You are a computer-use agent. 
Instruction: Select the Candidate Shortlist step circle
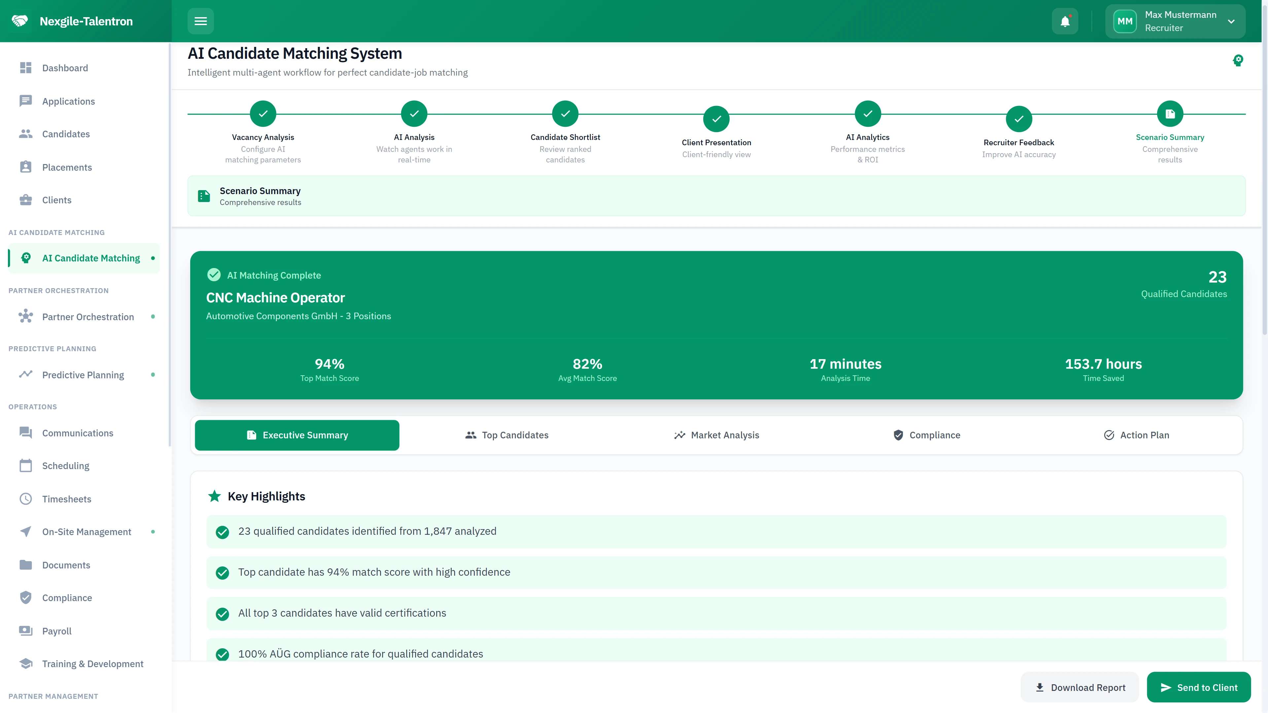click(565, 114)
